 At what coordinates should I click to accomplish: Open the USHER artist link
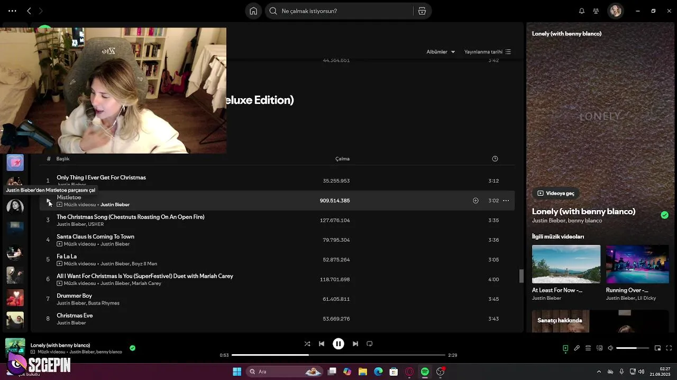tap(96, 224)
